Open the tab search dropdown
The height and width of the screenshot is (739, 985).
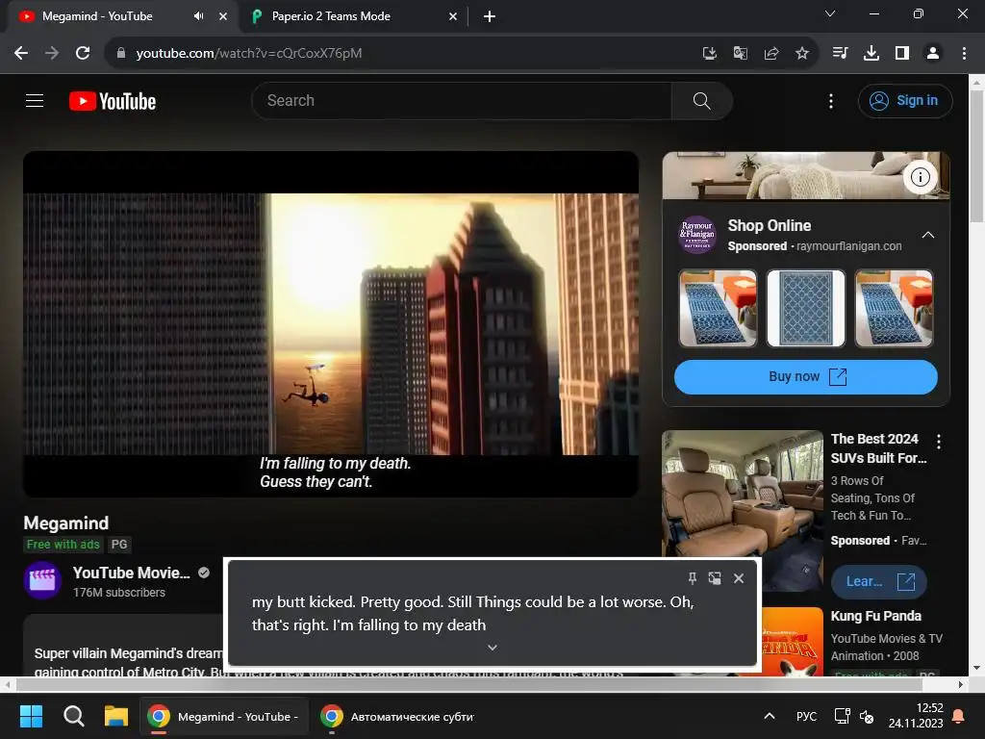point(830,13)
